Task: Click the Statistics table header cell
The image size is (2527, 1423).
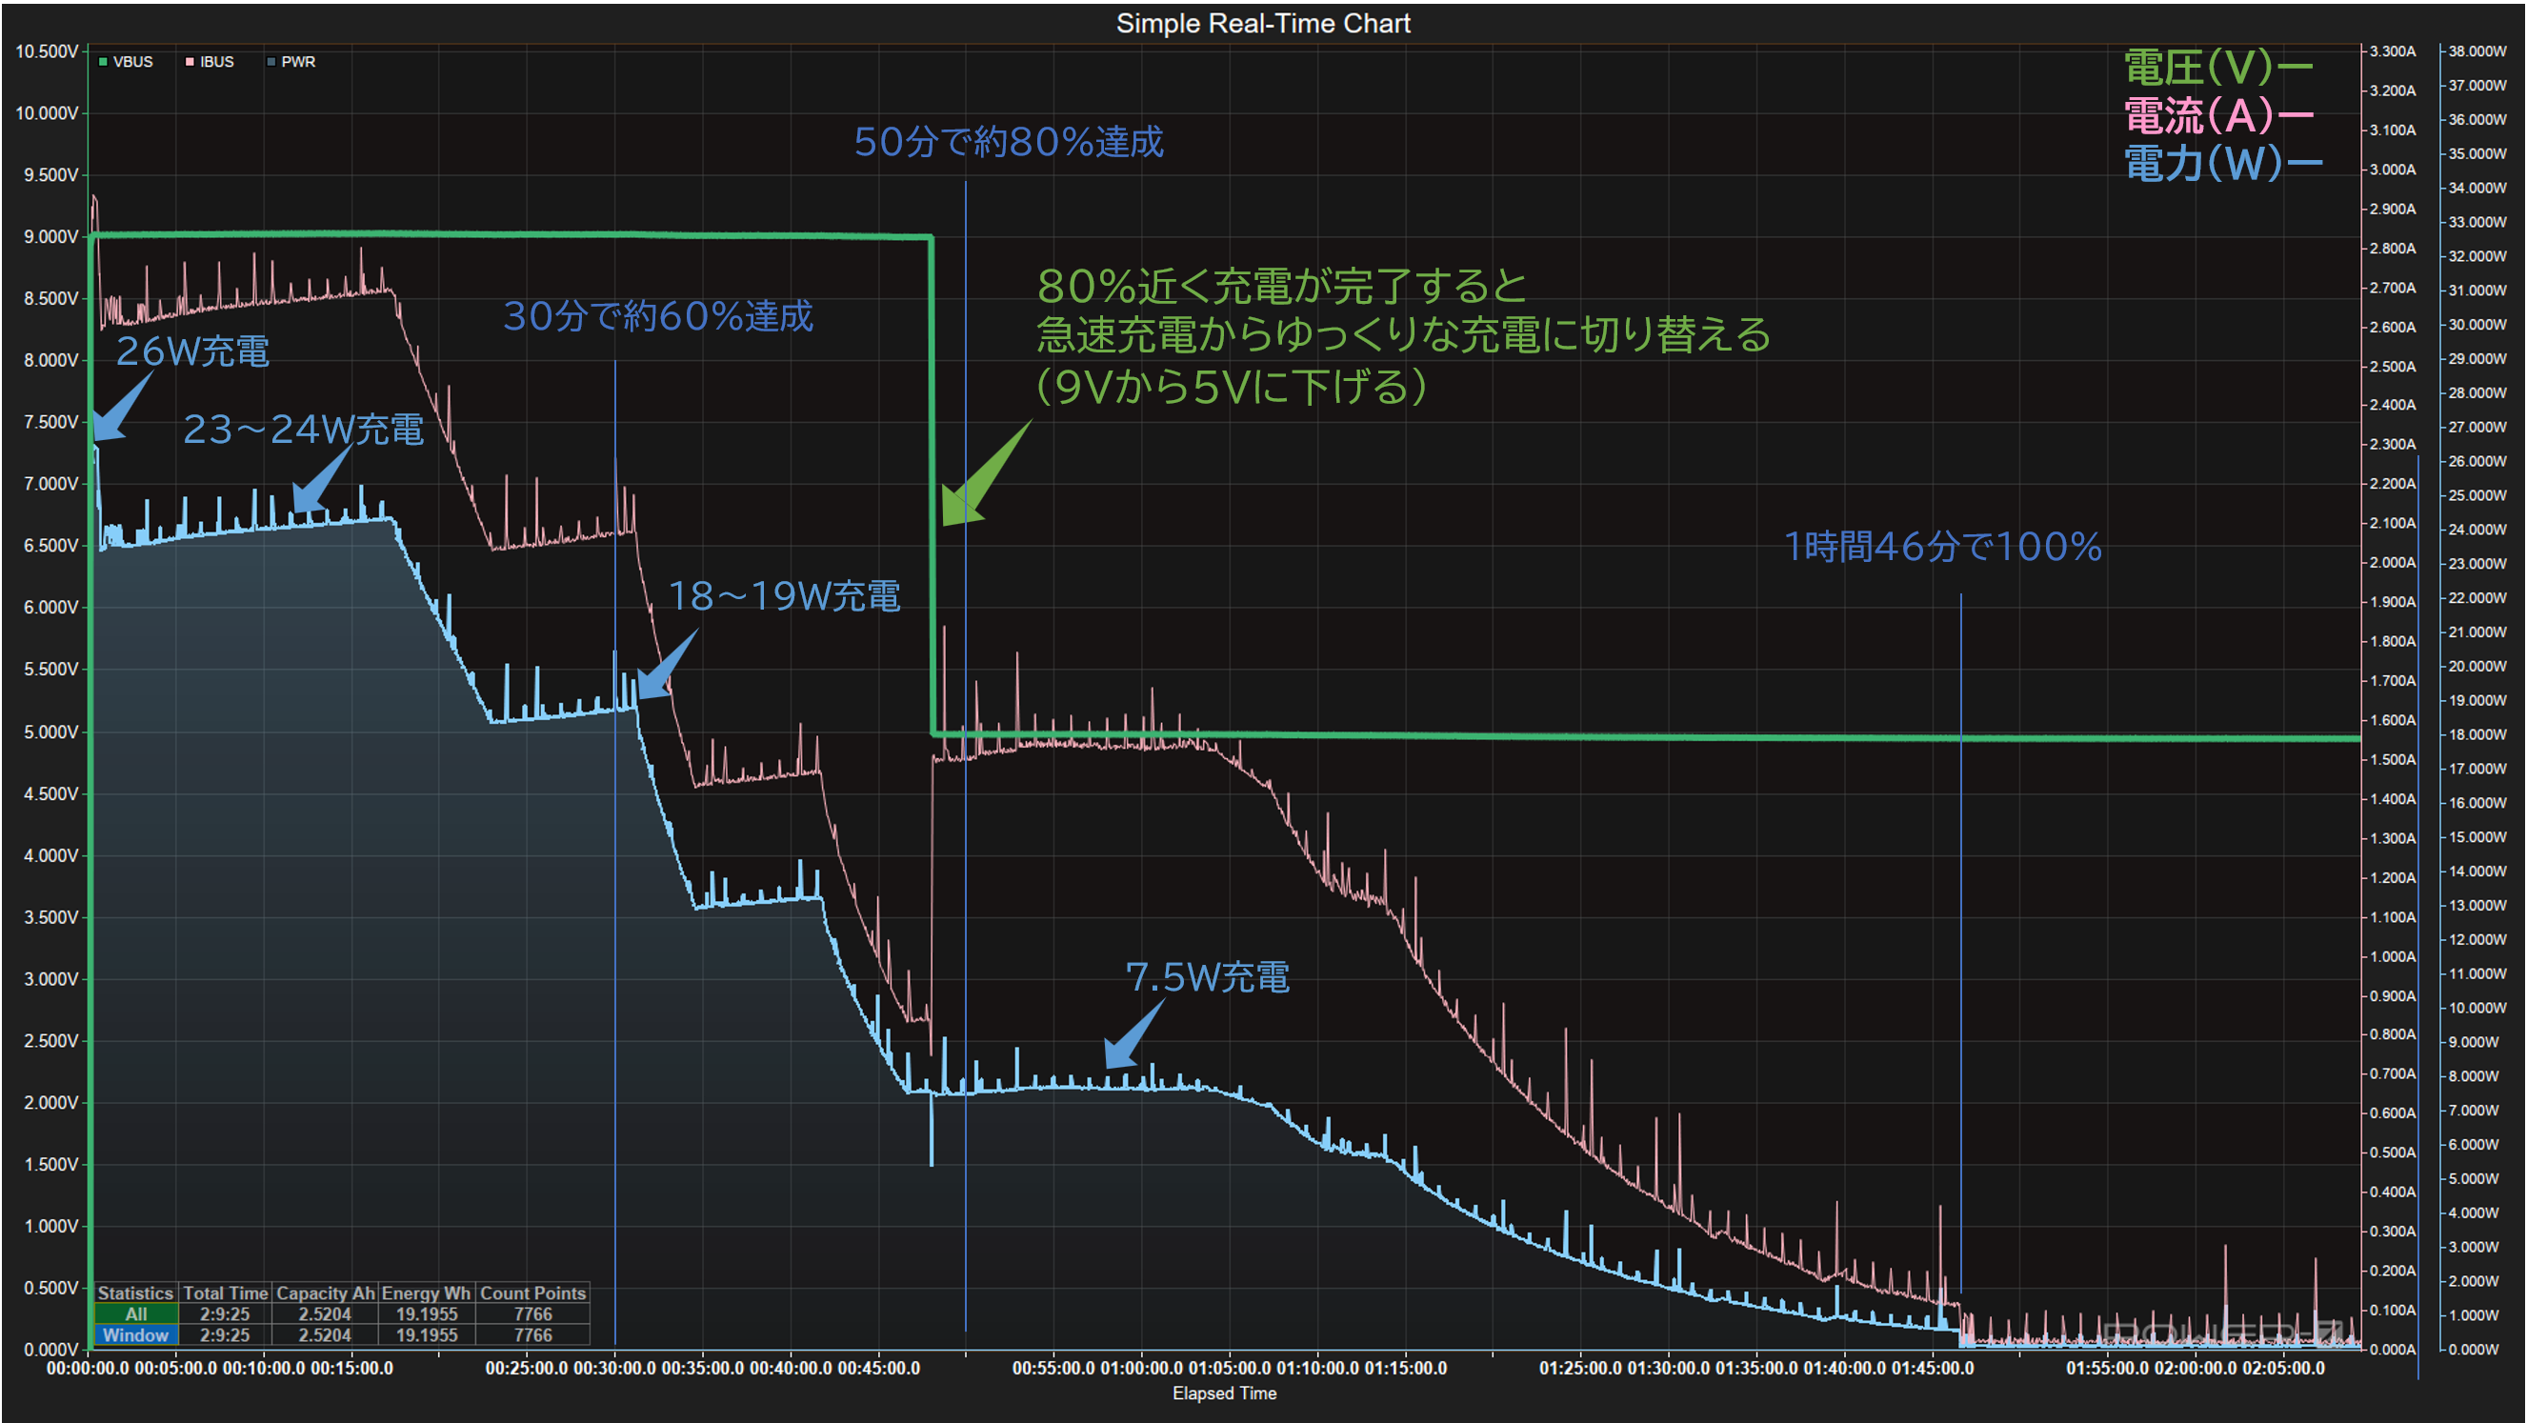Action: (135, 1293)
